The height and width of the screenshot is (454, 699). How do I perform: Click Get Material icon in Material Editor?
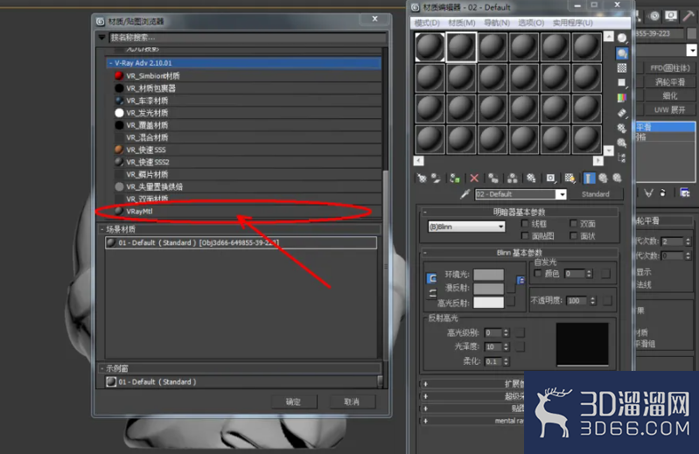click(x=422, y=178)
